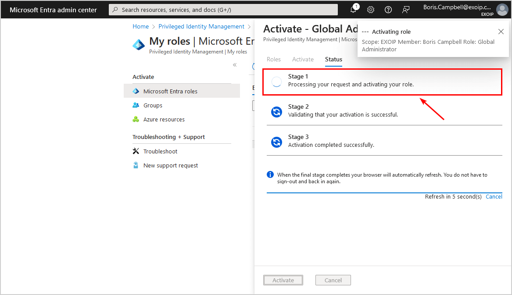Open the Feedback icon in header
Viewport: 512px width, 295px height.
[406, 10]
